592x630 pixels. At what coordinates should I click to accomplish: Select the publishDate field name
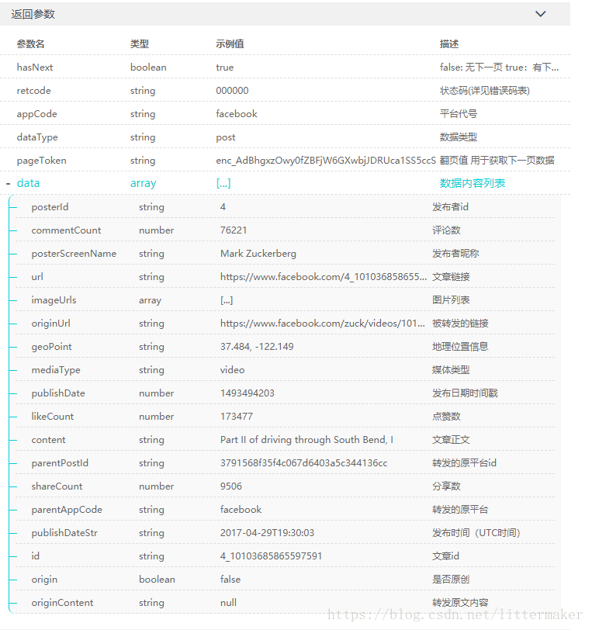[58, 393]
